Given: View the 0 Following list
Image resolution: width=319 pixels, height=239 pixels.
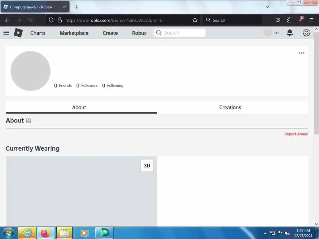Looking at the screenshot, I should click(113, 86).
